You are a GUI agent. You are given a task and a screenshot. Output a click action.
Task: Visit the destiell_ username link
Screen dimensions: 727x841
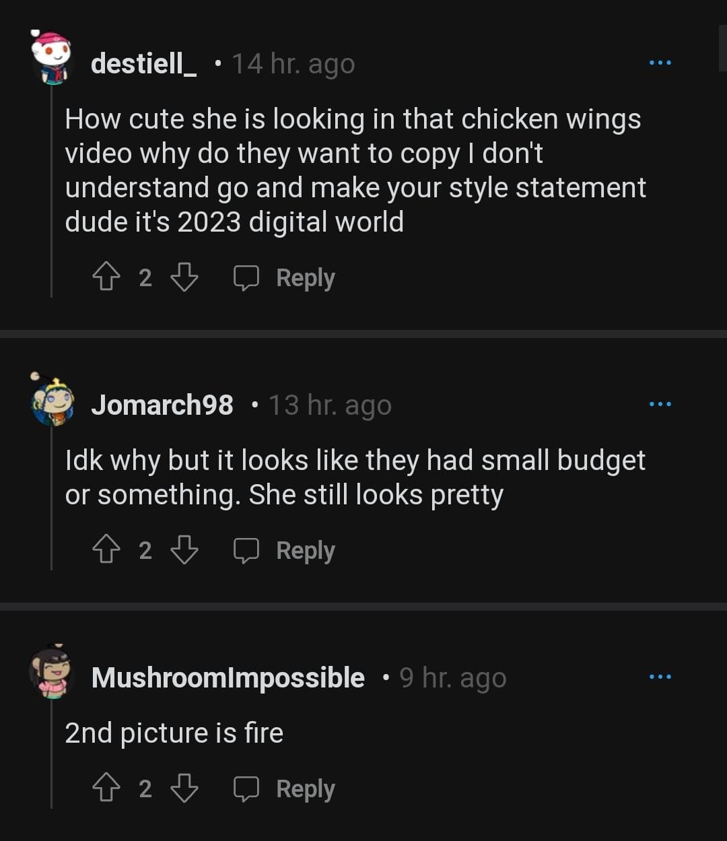pyautogui.click(x=143, y=64)
